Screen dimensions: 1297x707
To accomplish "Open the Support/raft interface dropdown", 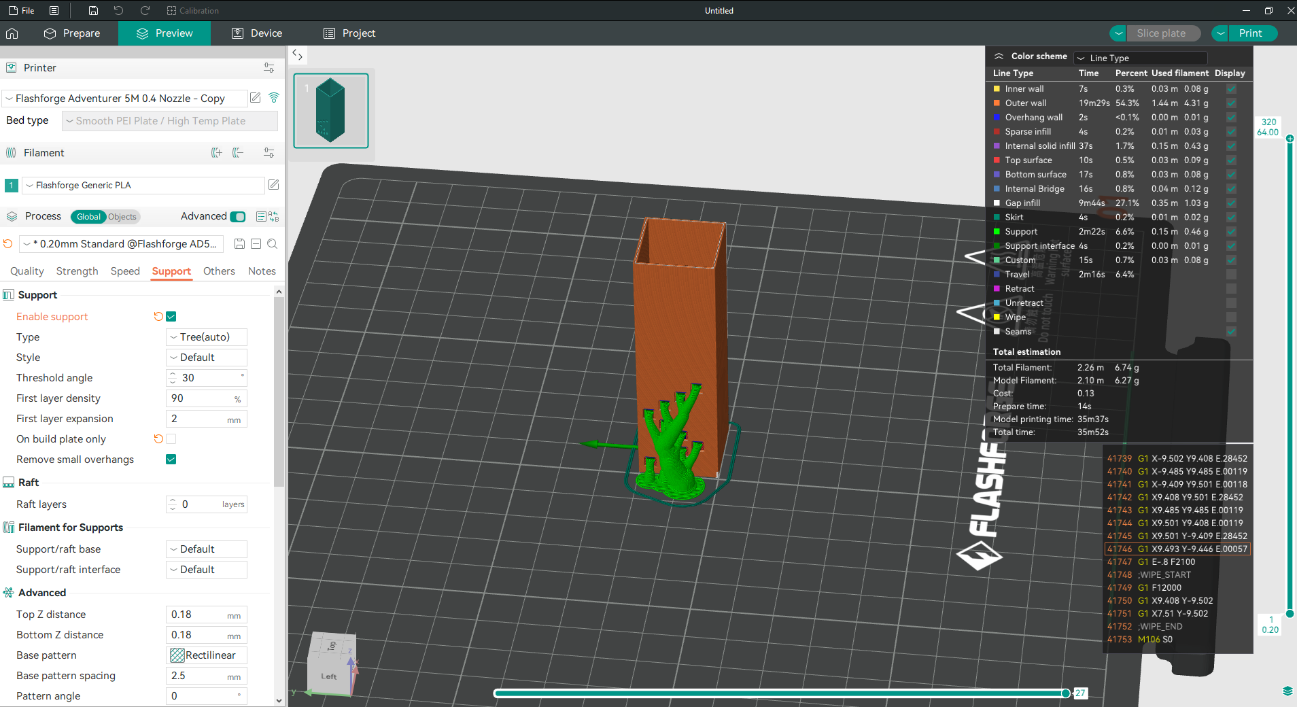I will [x=207, y=570].
